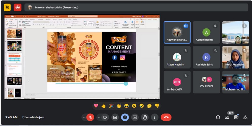Raise your hand in the meeting
Screen dimensions: 252x126
145,117
